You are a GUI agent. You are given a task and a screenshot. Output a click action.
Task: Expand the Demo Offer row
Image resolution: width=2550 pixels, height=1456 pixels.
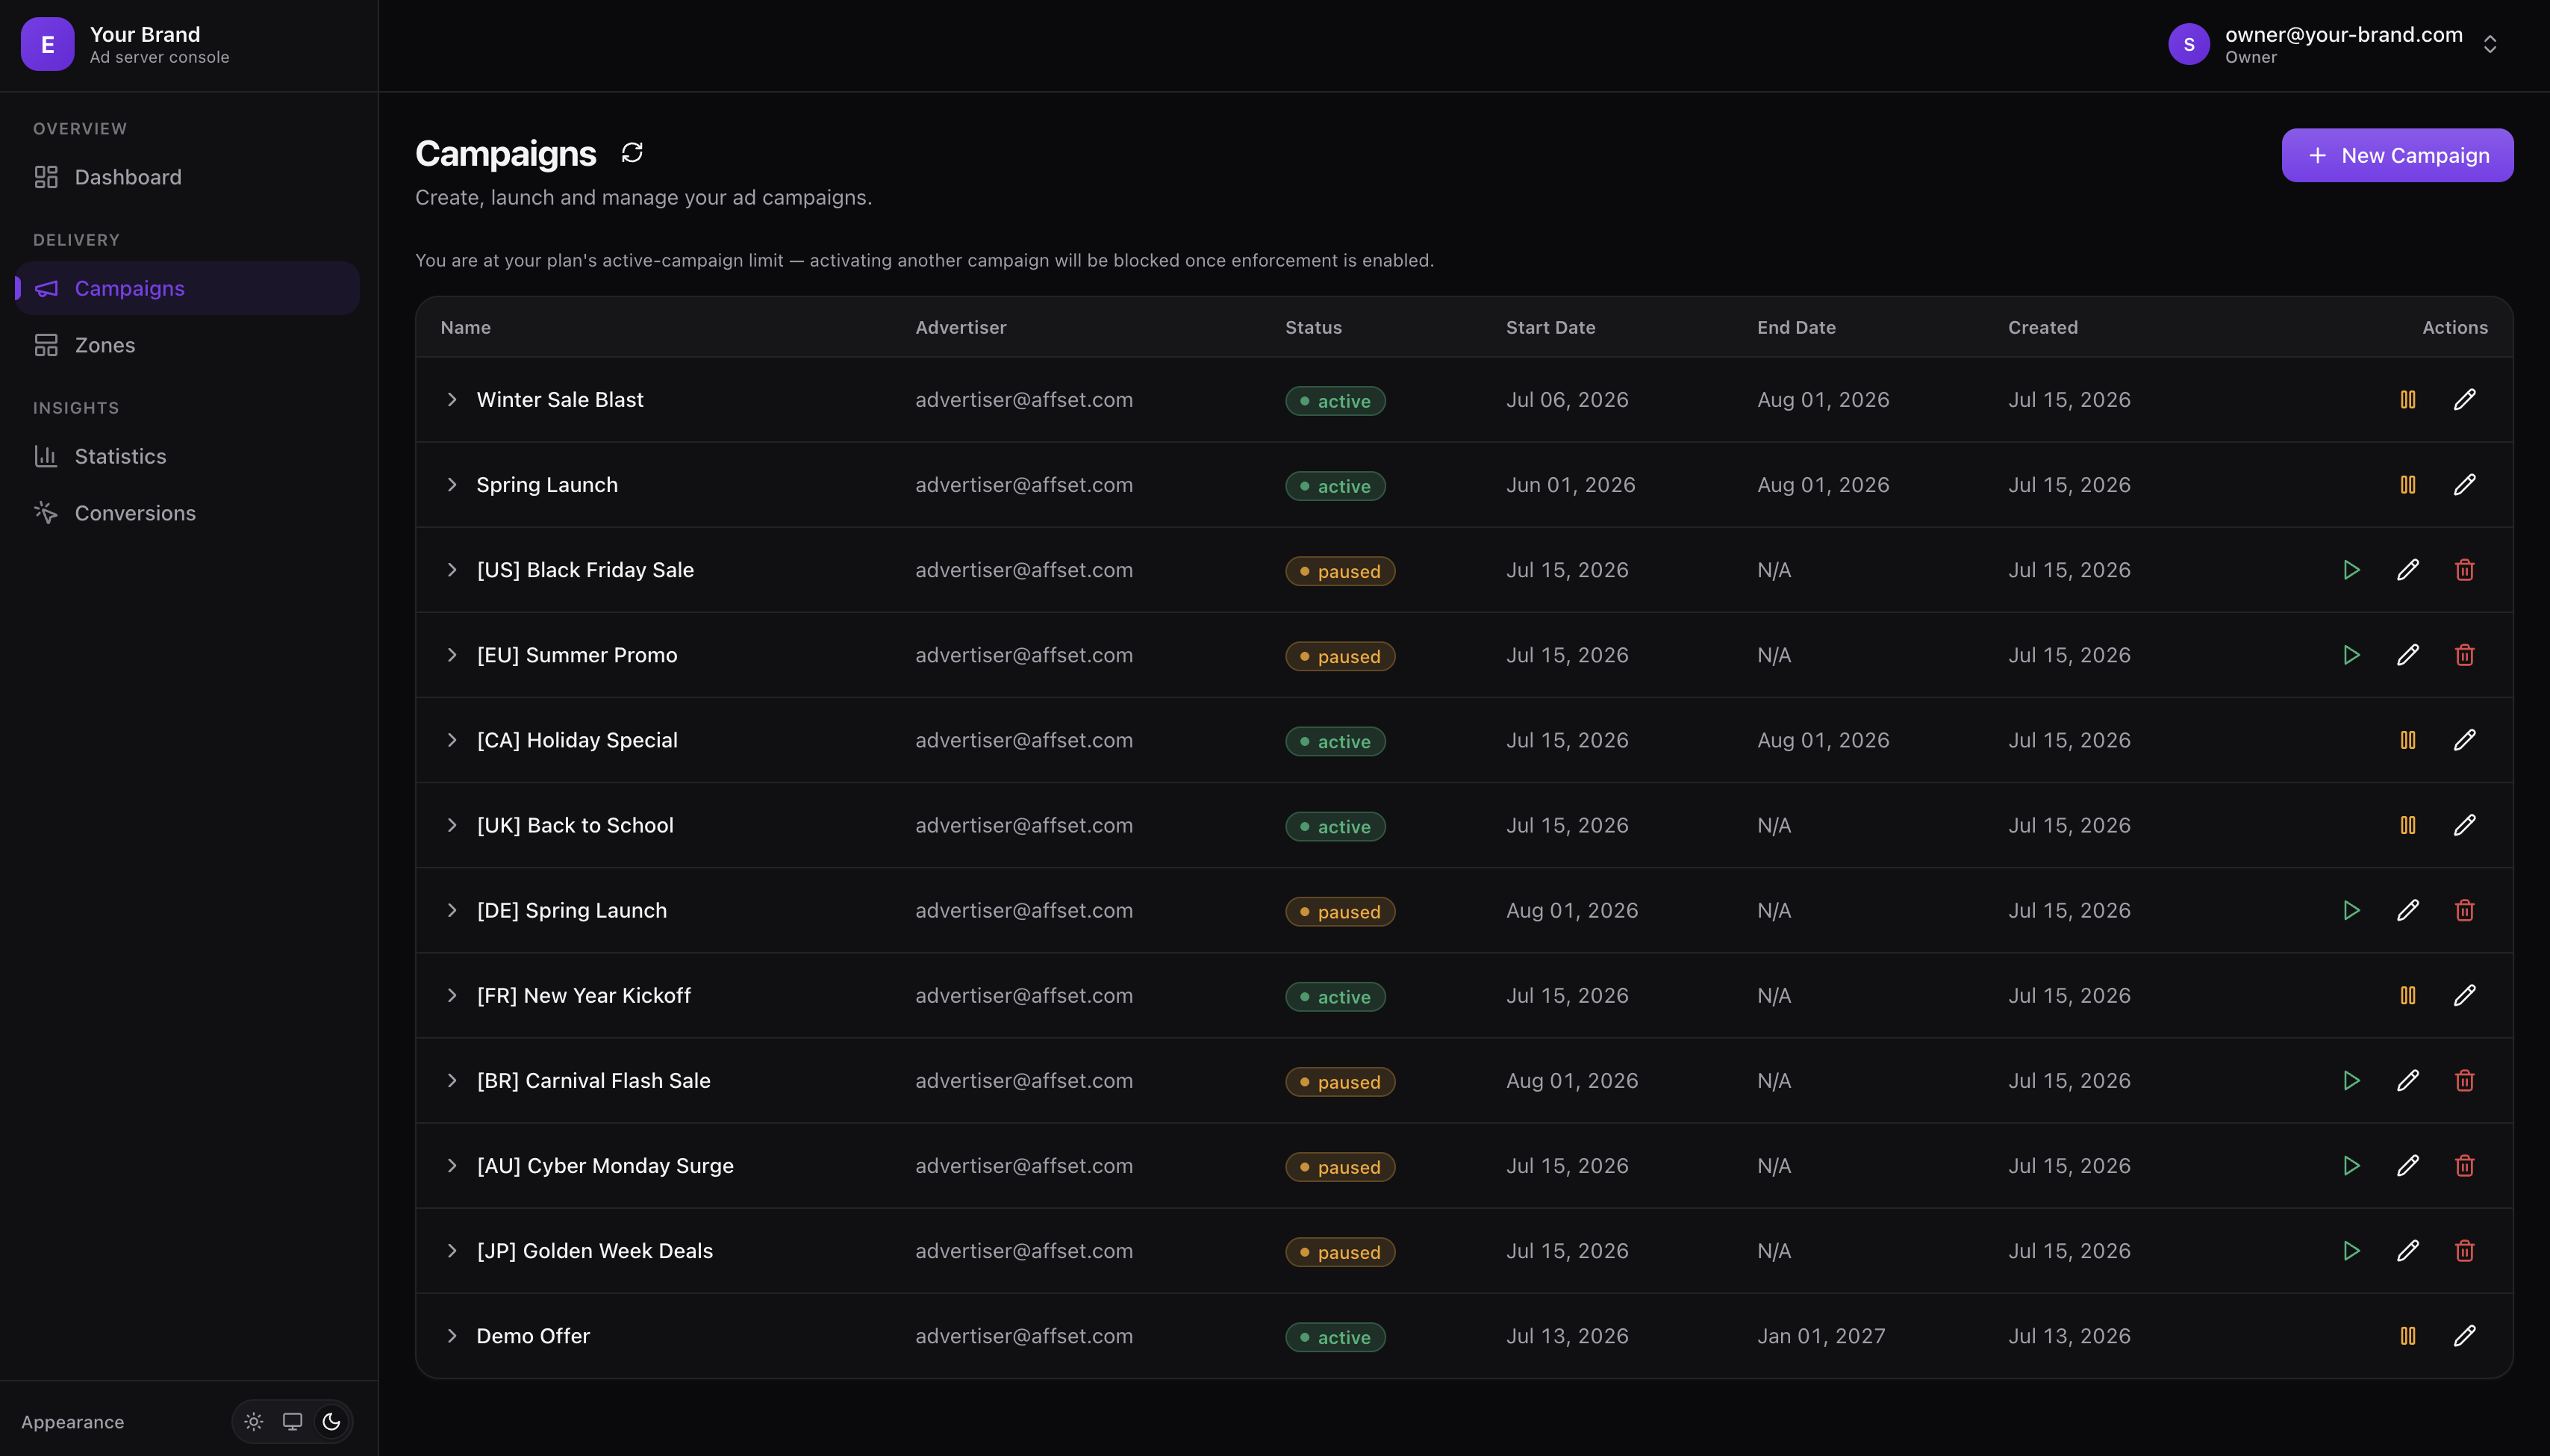point(452,1336)
